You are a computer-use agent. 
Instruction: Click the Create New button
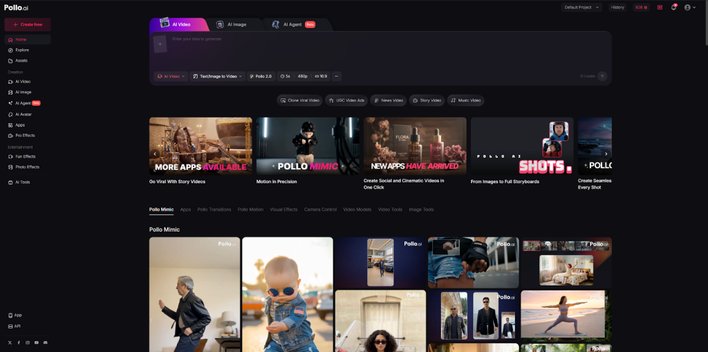(28, 24)
